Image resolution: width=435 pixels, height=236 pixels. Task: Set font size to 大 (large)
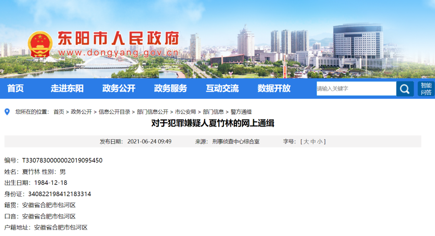[306, 141]
